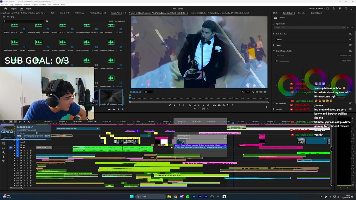Open the Lumetri Color effect dropdown
This screenshot has width=356, height=200.
coord(309,27)
